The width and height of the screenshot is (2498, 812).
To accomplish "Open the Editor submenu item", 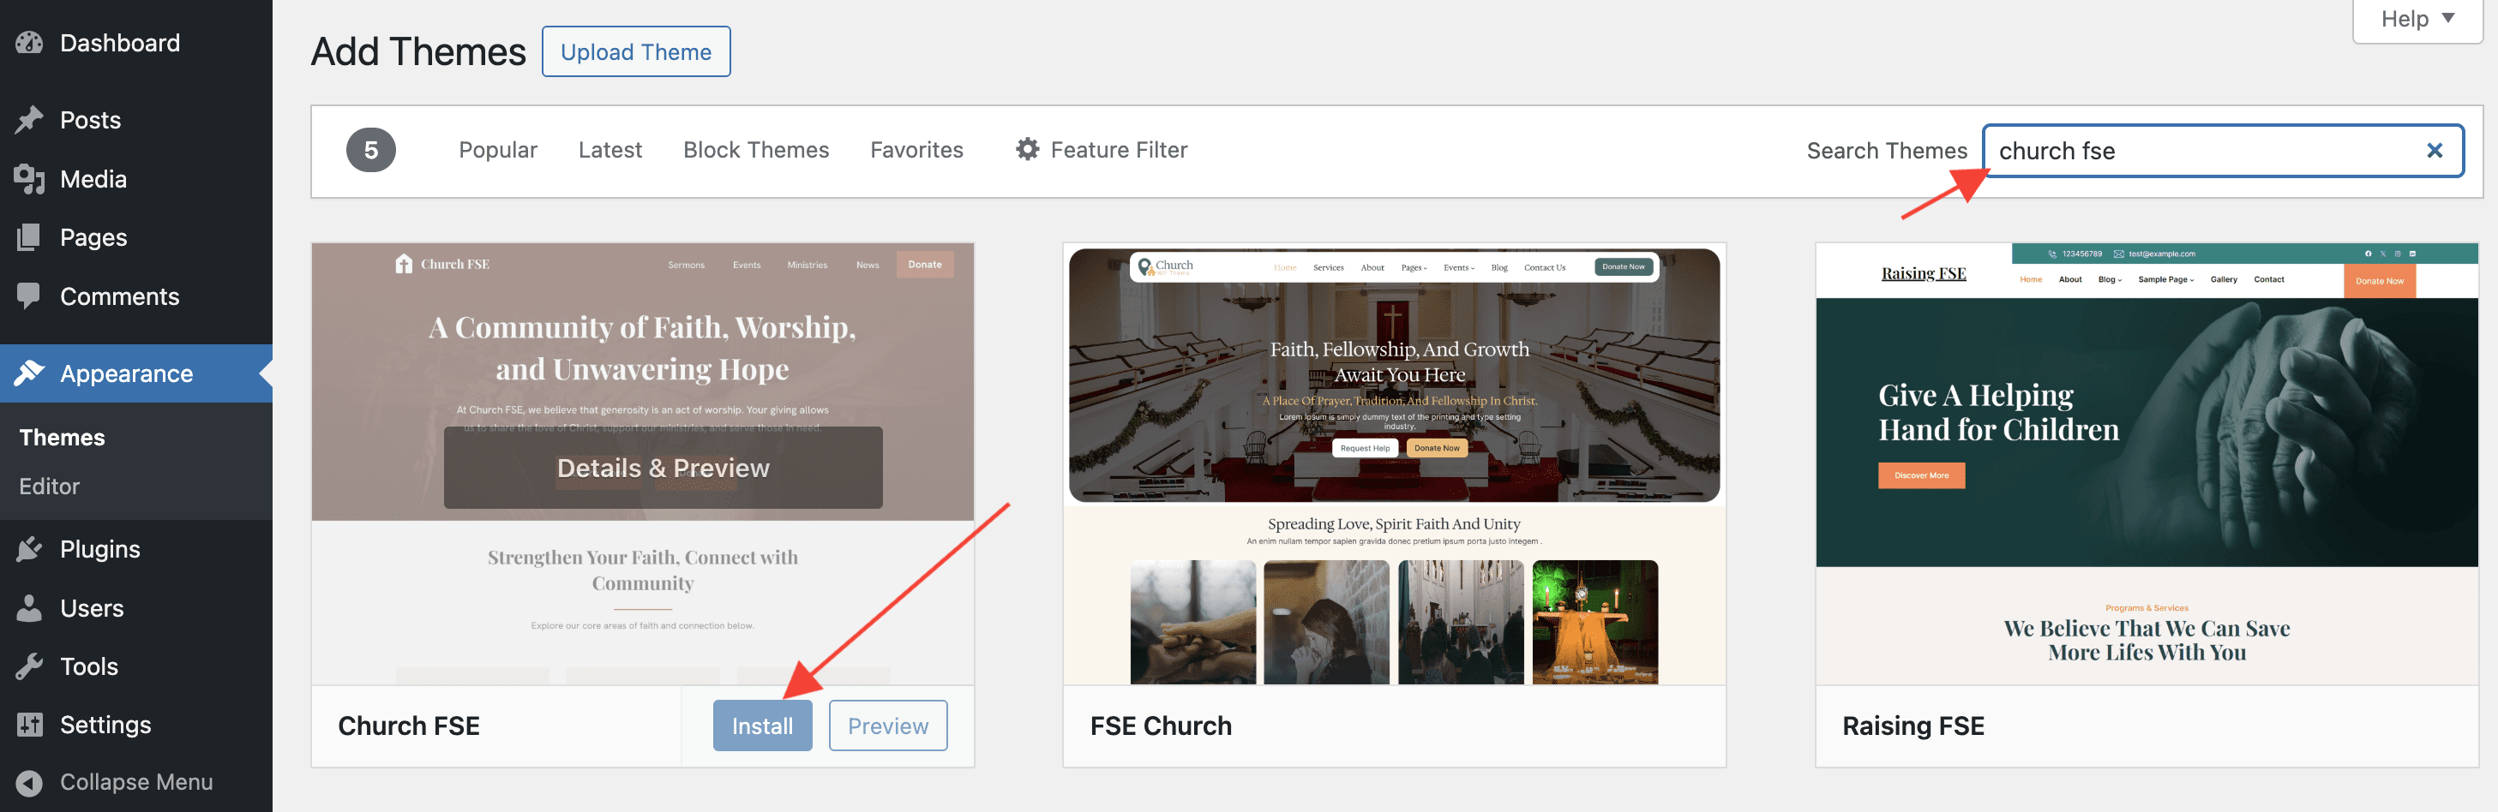I will pos(50,487).
